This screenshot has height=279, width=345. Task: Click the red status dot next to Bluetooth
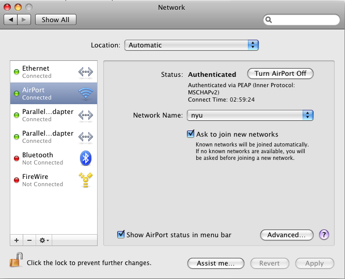(17, 158)
